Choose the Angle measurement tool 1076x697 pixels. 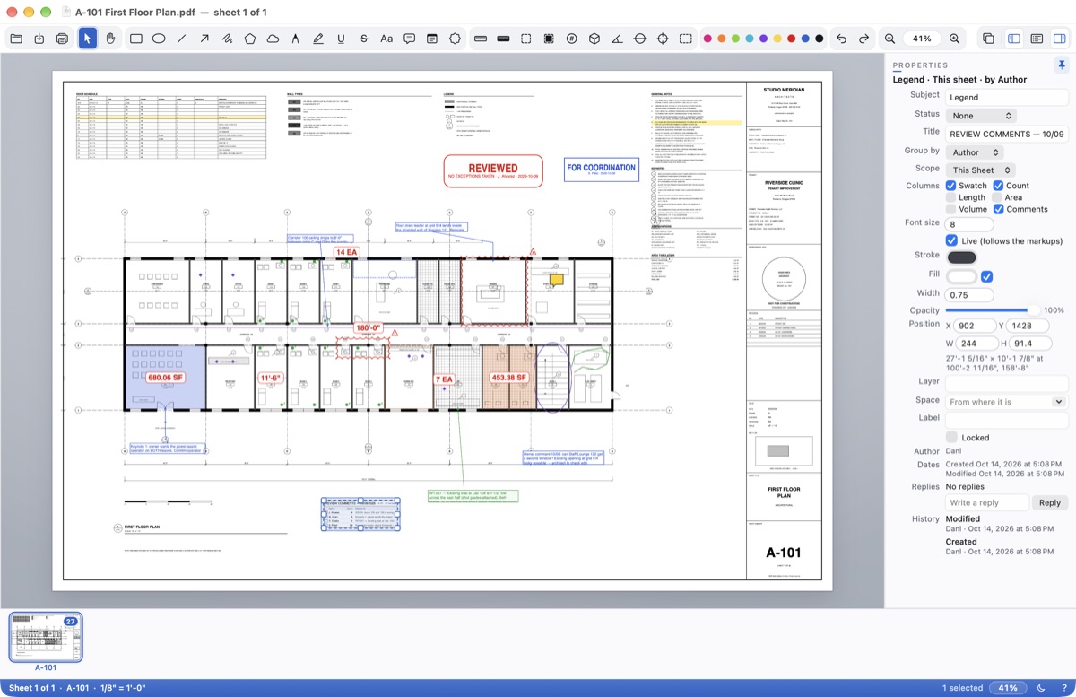617,39
